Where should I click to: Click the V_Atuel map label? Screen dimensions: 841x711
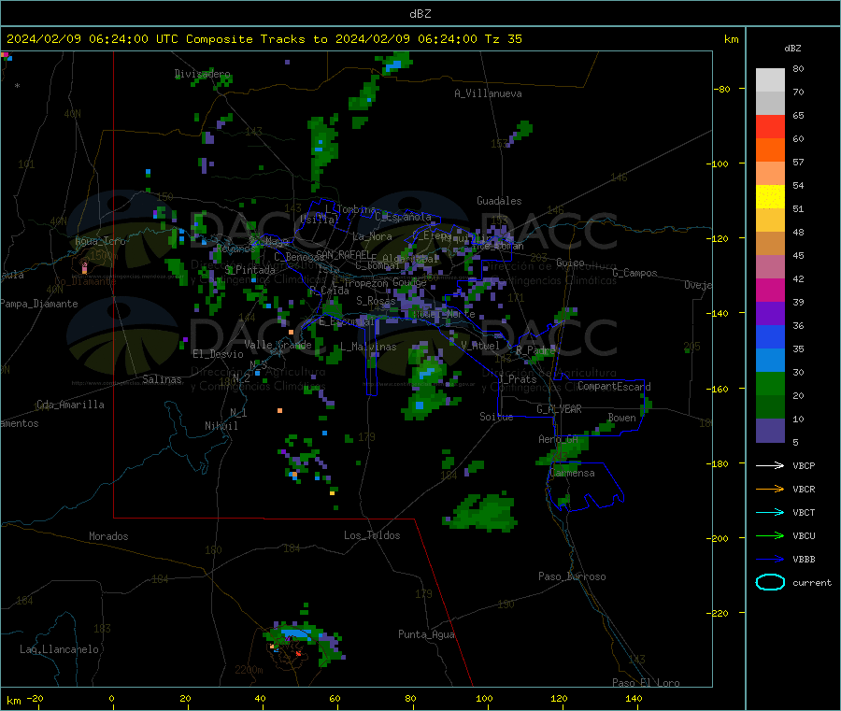click(480, 346)
